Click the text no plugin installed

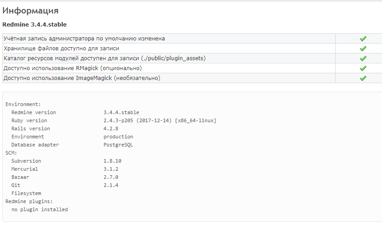pyautogui.click(x=40, y=209)
